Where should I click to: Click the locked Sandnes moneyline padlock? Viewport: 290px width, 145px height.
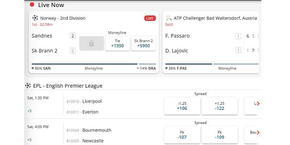[x=91, y=43]
